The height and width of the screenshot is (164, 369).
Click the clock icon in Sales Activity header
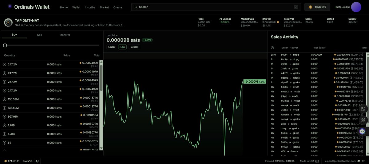coord(272,48)
